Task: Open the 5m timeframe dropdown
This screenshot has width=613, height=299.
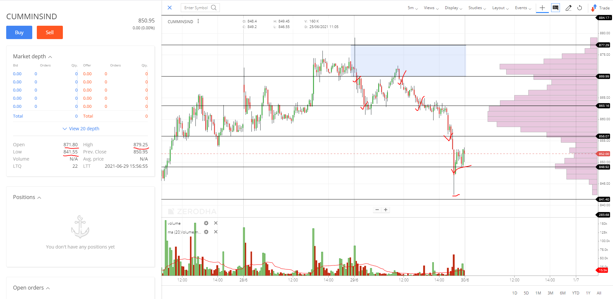Action: [x=413, y=8]
